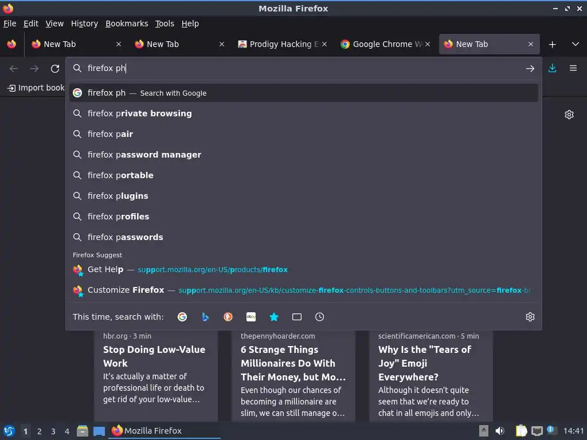The image size is (587, 440).
Task: Pick 'firefox portable' suggestion
Action: click(x=304, y=175)
